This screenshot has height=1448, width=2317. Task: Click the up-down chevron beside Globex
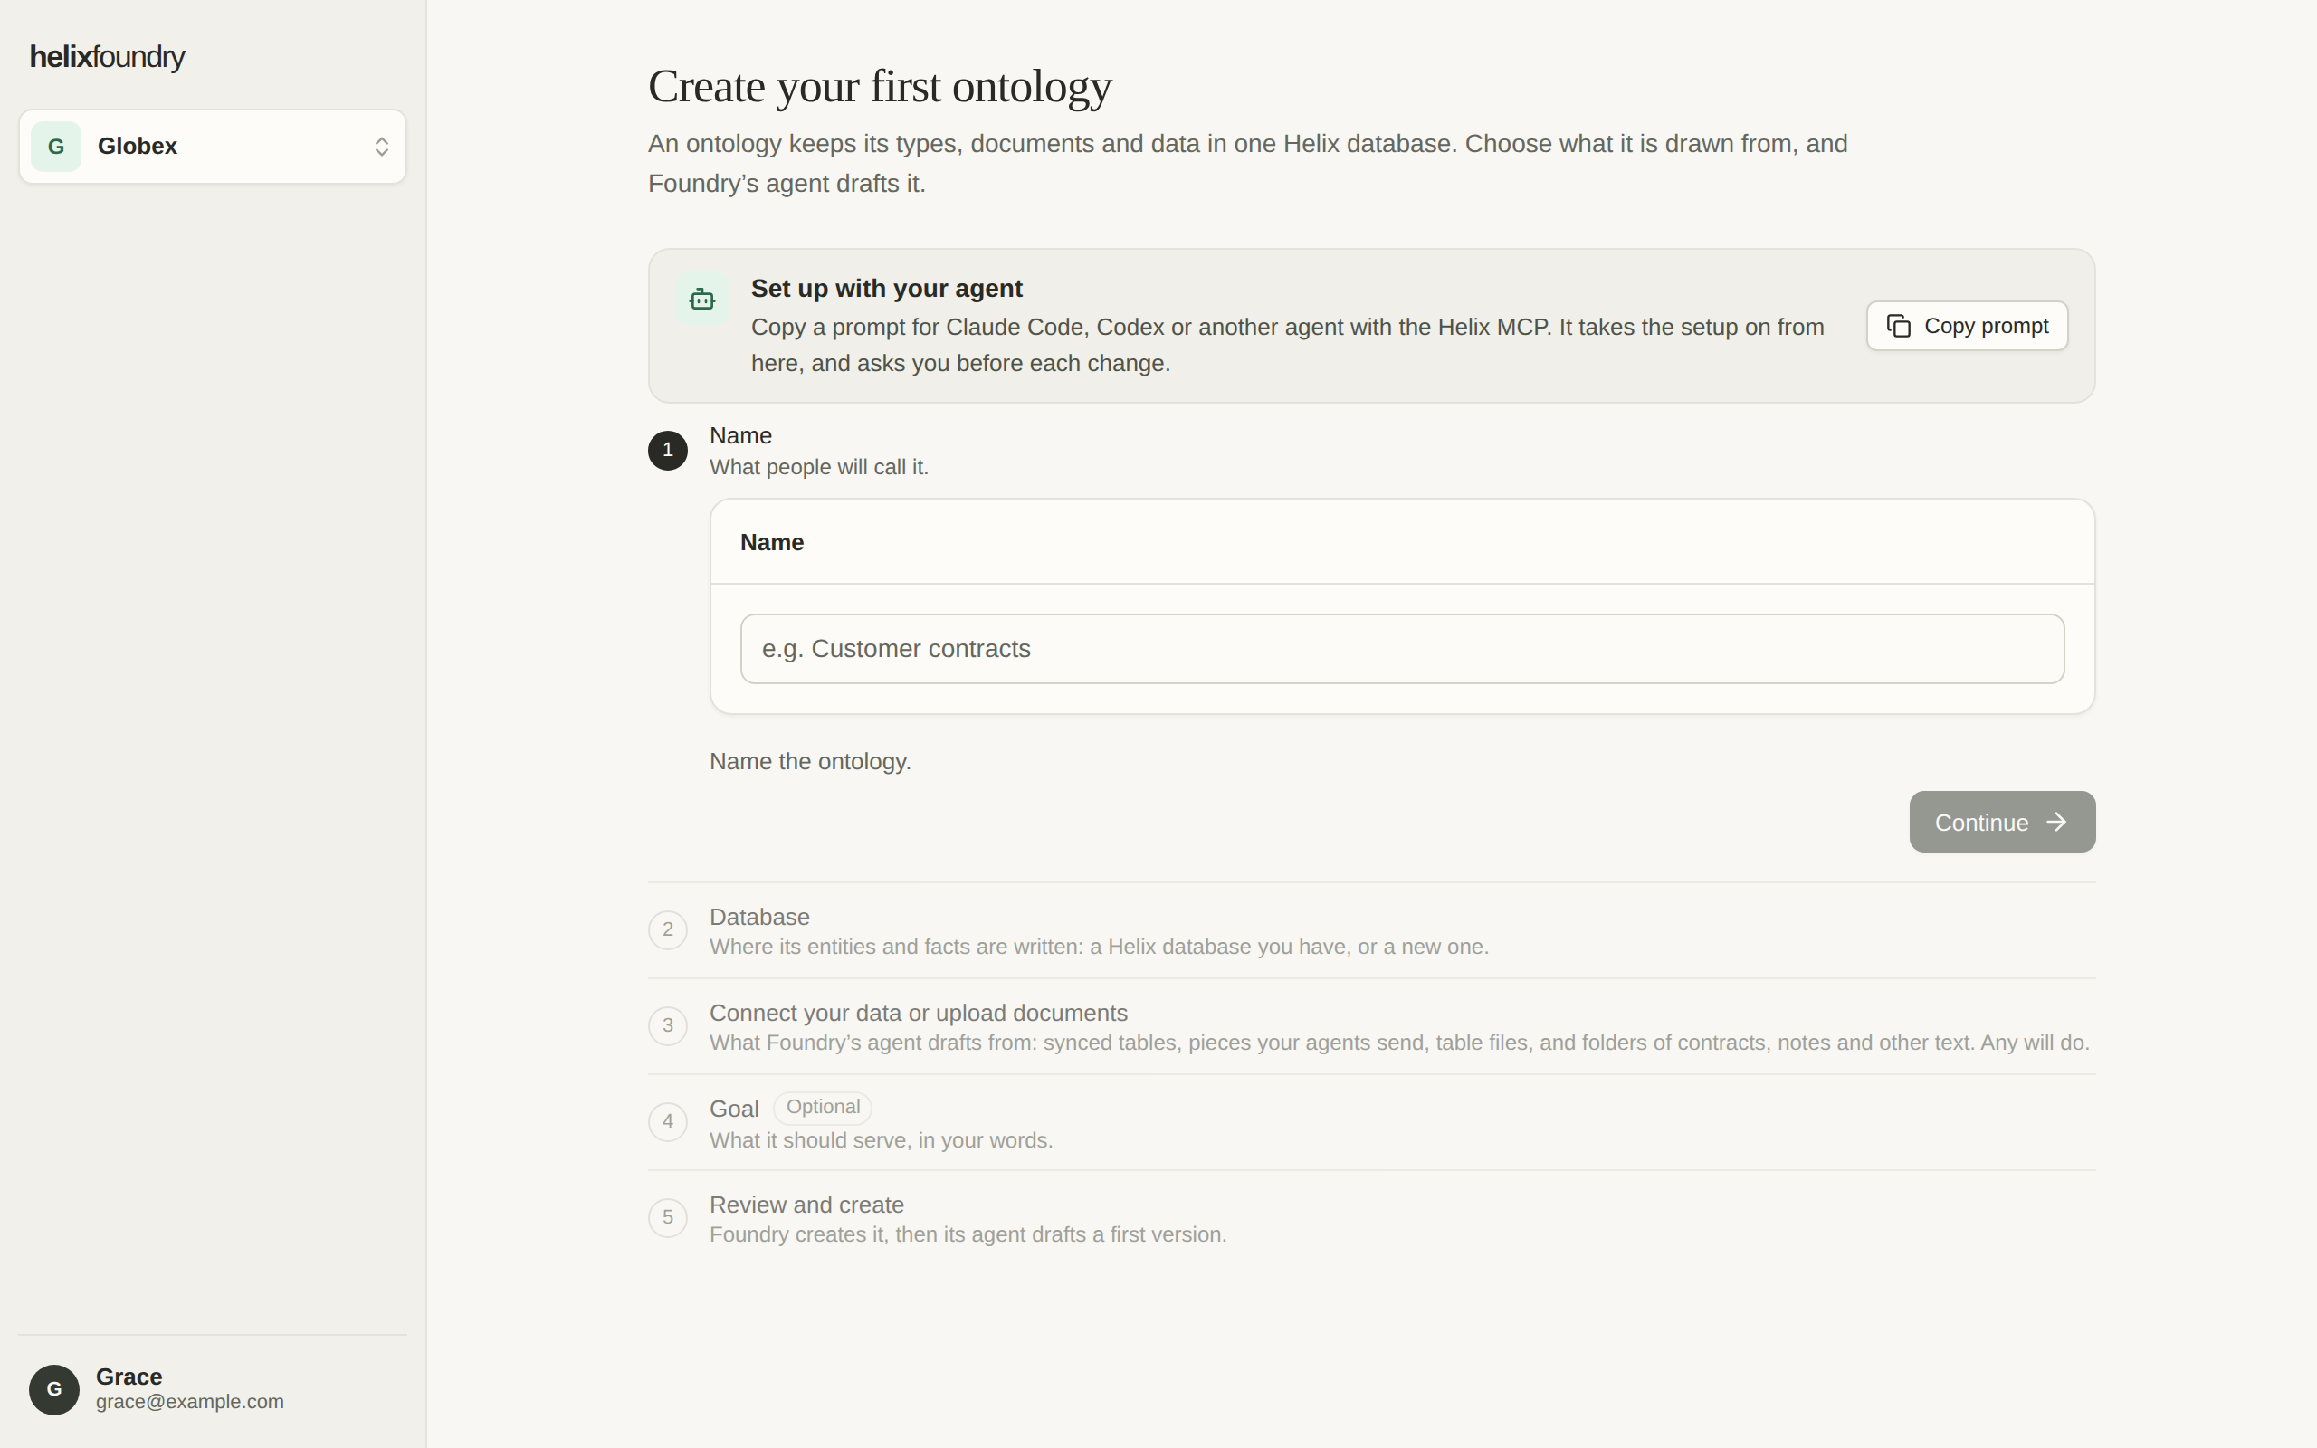pos(381,147)
